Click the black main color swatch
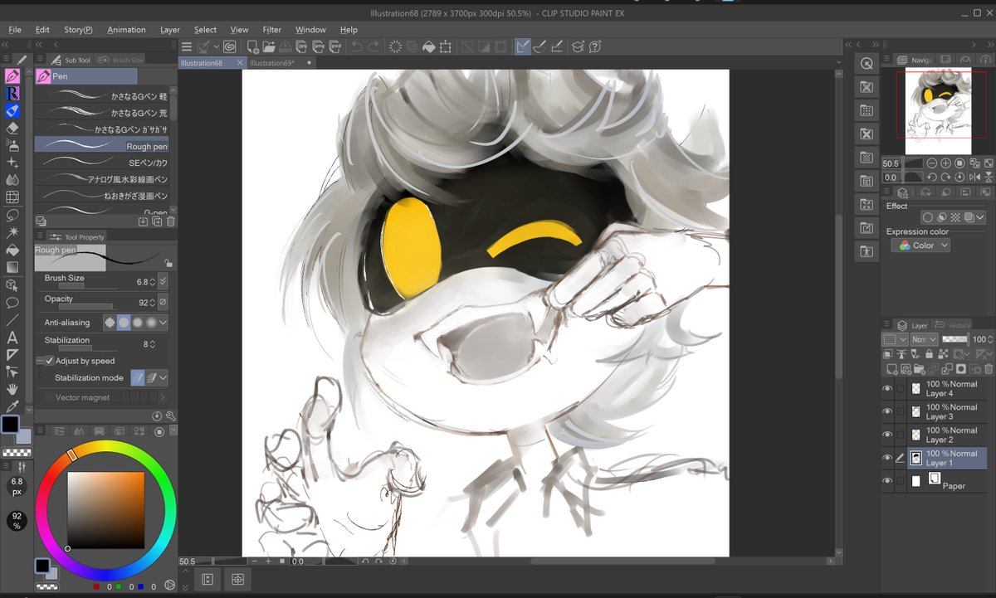The image size is (996, 598). [x=10, y=425]
